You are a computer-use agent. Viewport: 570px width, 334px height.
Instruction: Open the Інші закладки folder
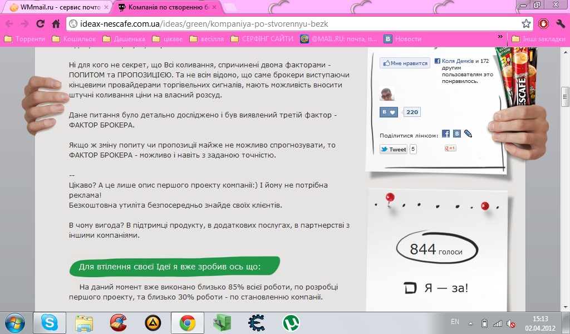pos(539,39)
